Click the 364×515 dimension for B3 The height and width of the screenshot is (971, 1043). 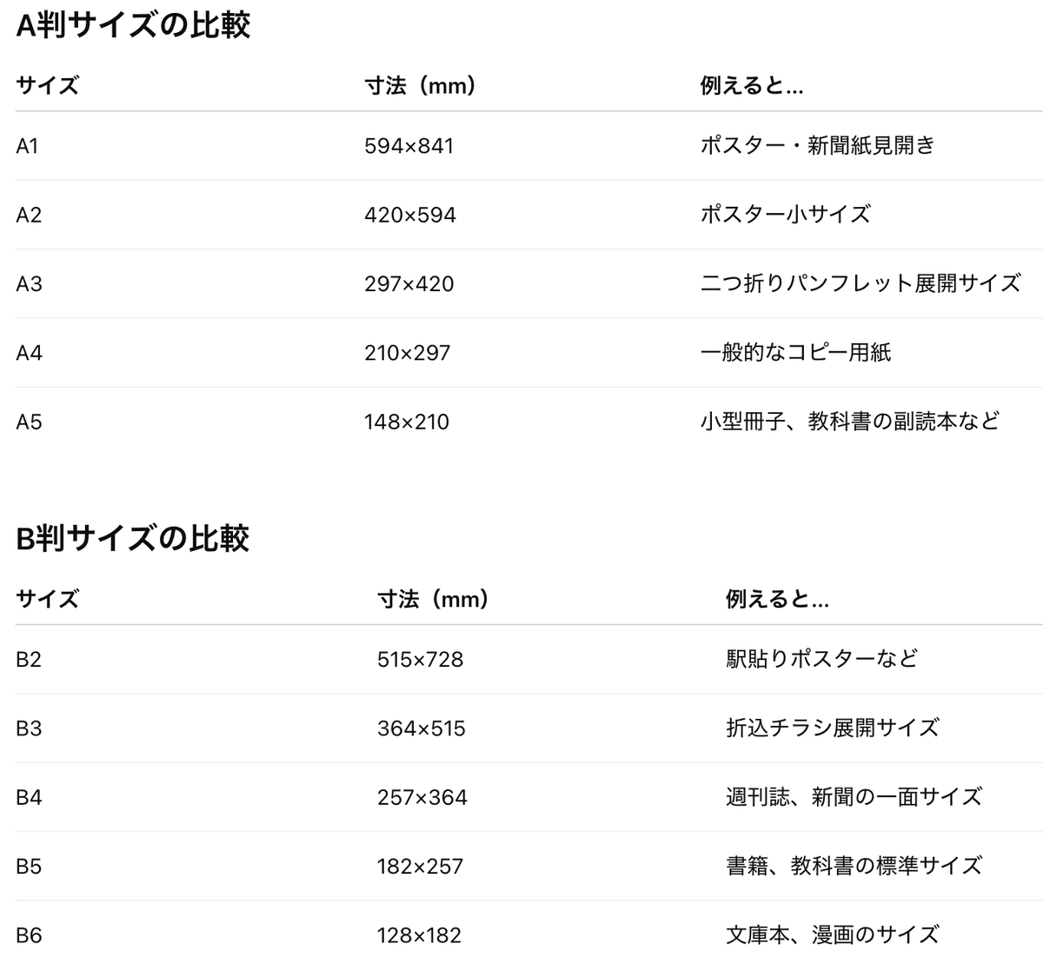click(x=422, y=728)
